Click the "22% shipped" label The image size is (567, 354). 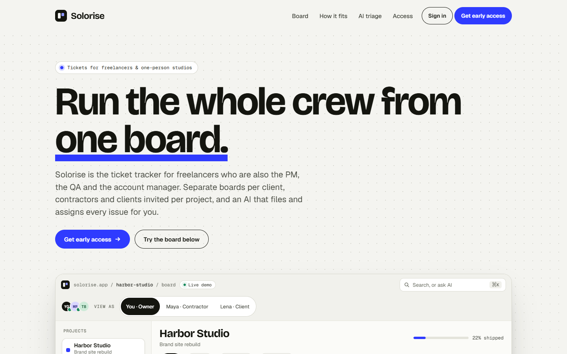(x=488, y=338)
